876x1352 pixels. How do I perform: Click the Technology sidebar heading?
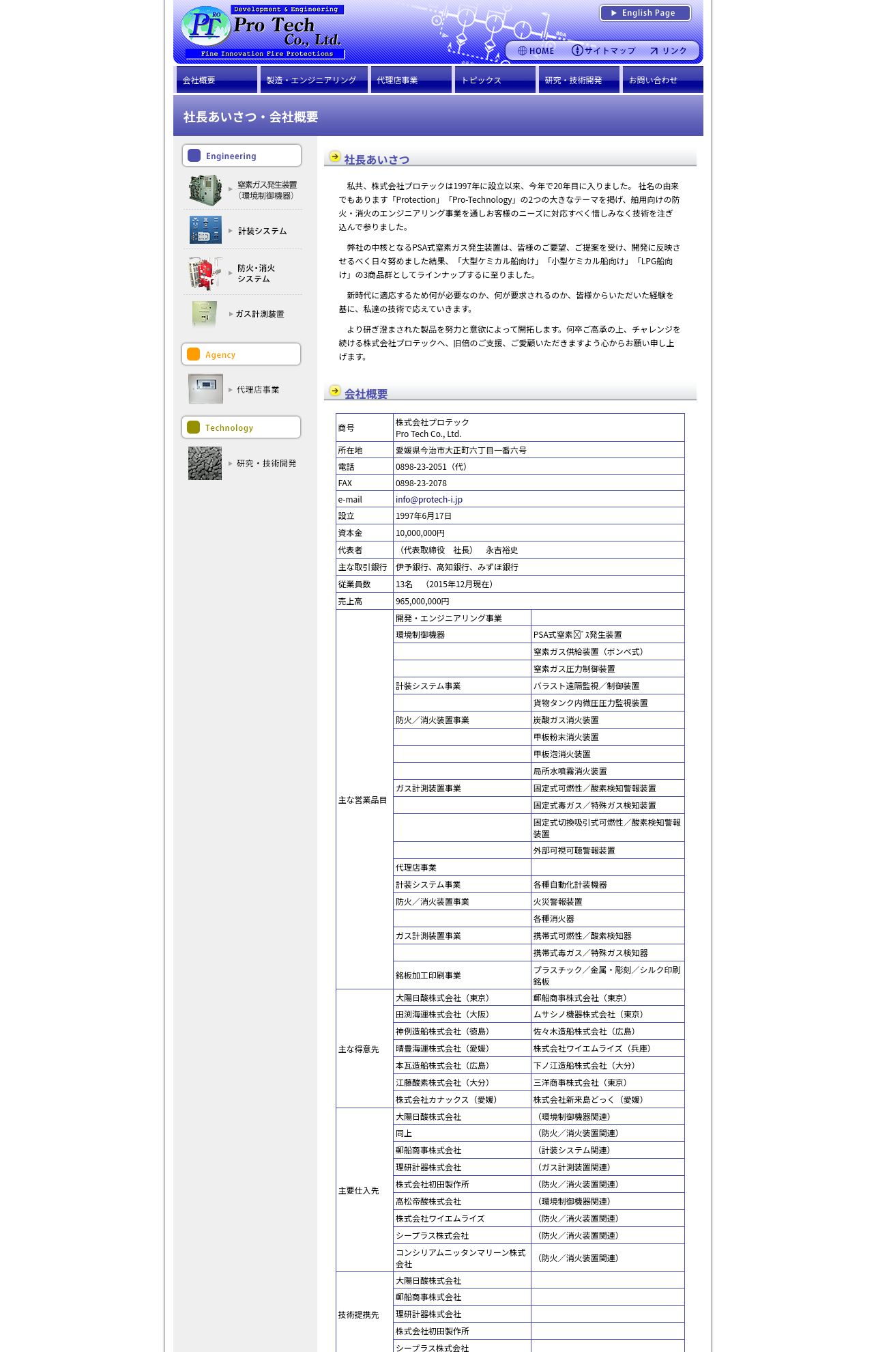242,427
